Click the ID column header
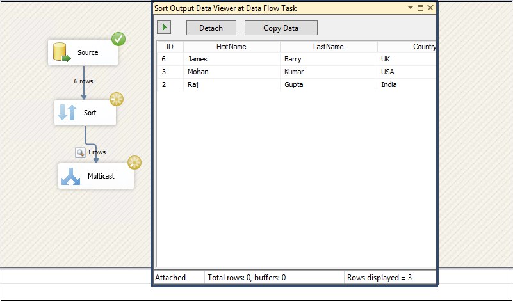Image resolution: width=513 pixels, height=302 pixels. pos(170,47)
